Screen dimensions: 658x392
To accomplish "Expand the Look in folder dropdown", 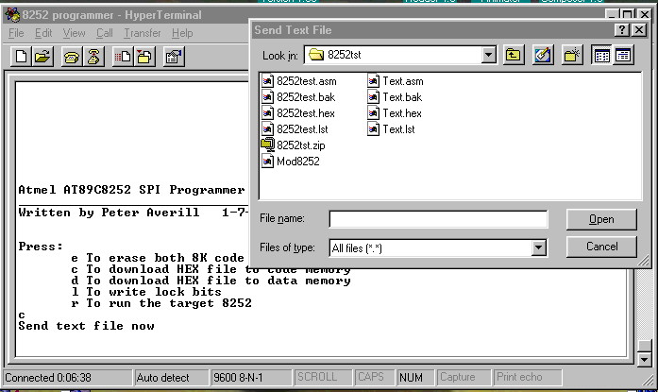I will coord(488,55).
